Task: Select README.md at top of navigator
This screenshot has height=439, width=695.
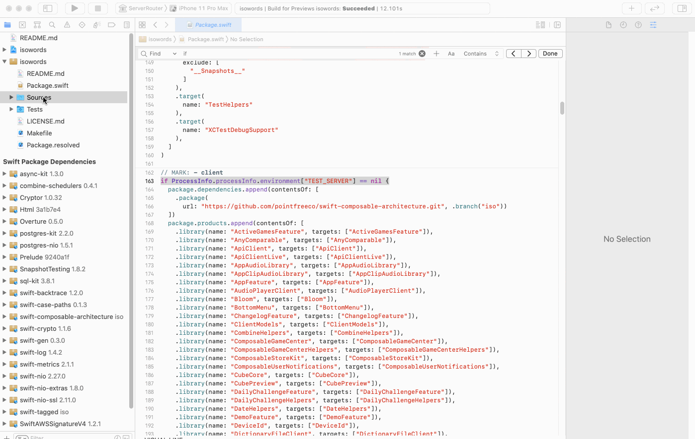Action: pos(39,38)
